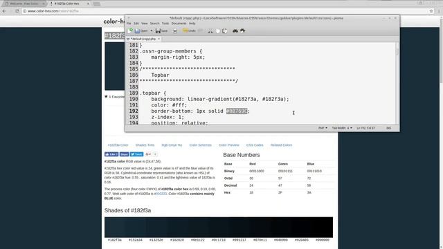This screenshot has width=443, height=249.
Task: Click the color-hex site logo
Action: (114, 21)
